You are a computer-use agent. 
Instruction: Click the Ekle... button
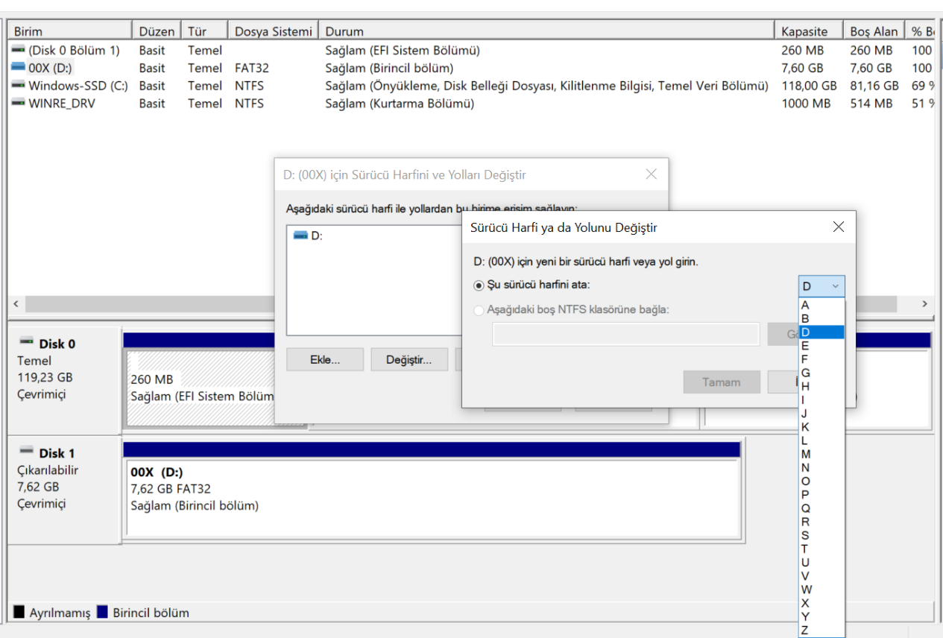click(324, 359)
